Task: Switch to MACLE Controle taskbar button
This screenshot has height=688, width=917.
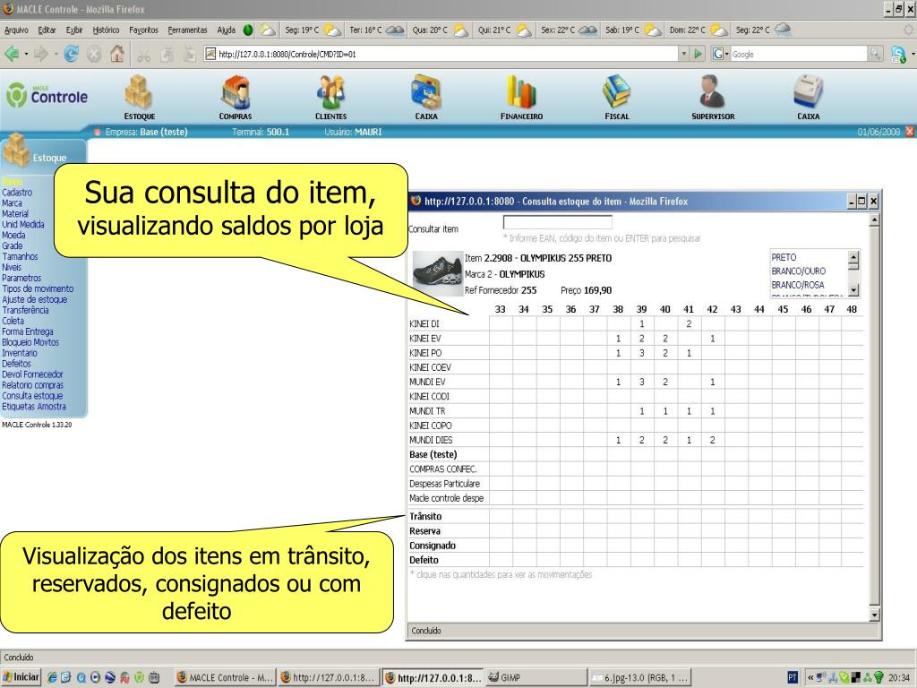Action: tap(225, 677)
